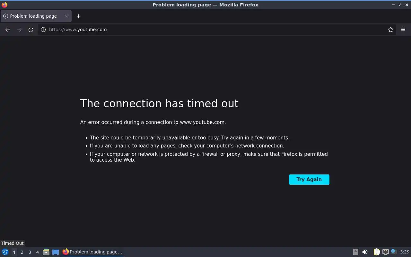Select the Problem loading page tab
411x257 pixels.
[36, 16]
